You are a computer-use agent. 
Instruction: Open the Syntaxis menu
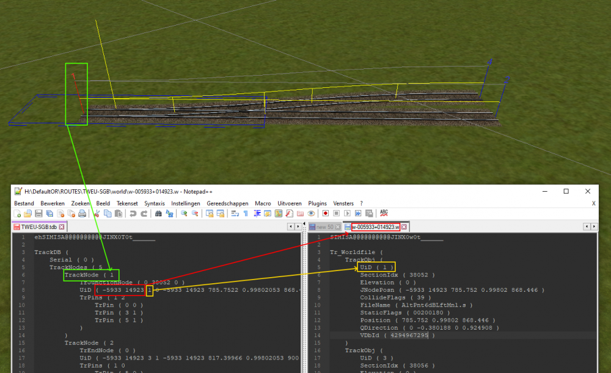tap(154, 203)
